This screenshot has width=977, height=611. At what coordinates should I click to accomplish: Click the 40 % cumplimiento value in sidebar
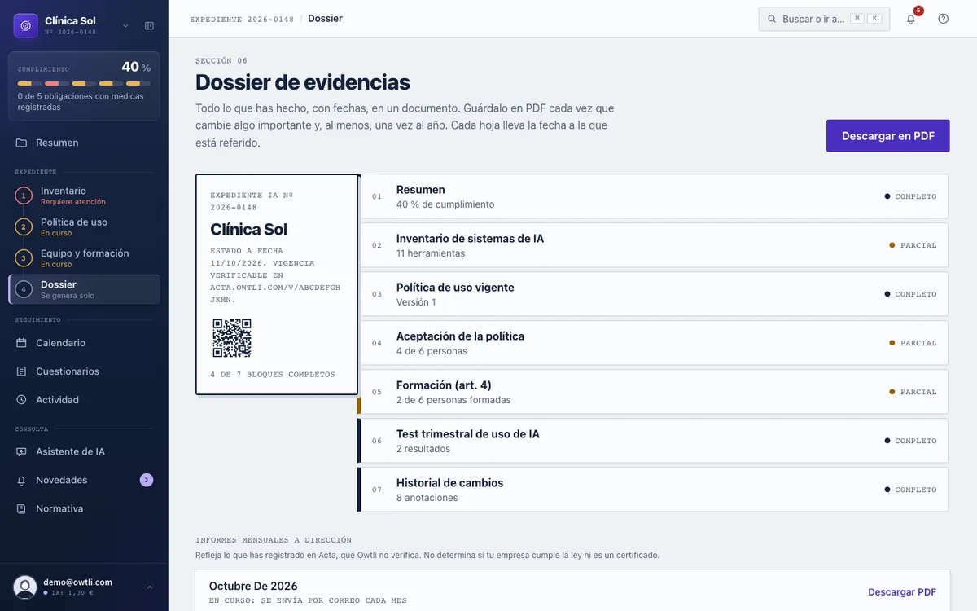click(x=136, y=68)
